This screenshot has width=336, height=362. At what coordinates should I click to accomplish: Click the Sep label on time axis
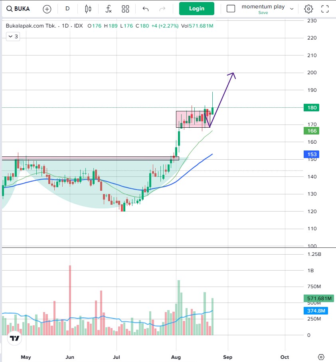(x=227, y=357)
